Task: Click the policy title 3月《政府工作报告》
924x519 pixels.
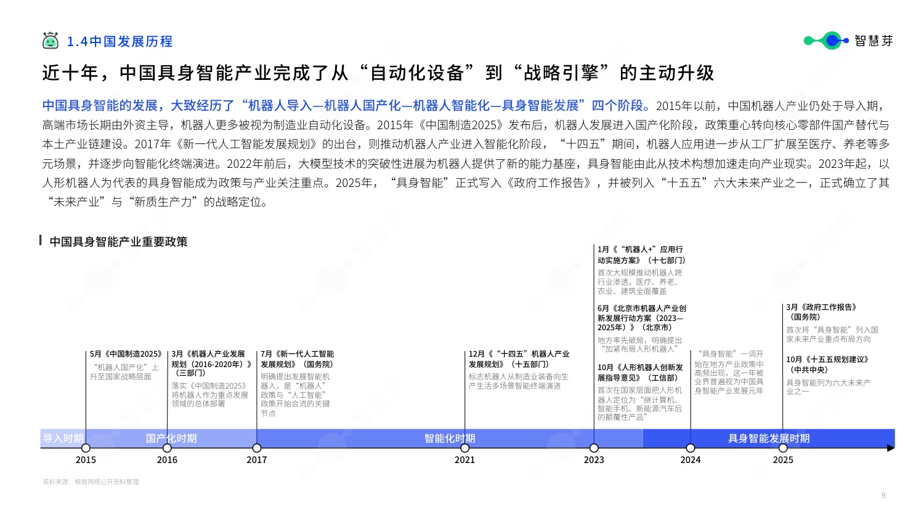Action: click(822, 312)
